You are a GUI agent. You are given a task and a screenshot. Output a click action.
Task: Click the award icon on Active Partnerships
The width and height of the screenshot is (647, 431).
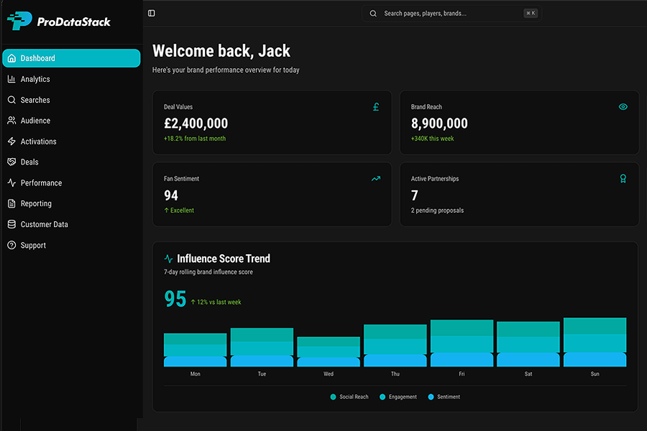(x=623, y=179)
